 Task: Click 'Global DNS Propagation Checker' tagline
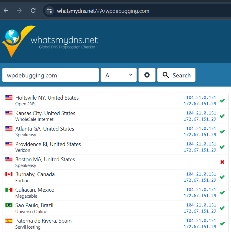[x=67, y=47]
